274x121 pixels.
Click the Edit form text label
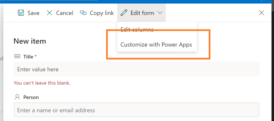[142, 13]
